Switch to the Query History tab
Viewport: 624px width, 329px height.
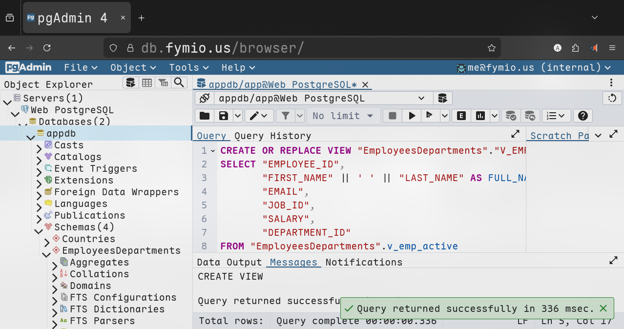click(272, 136)
